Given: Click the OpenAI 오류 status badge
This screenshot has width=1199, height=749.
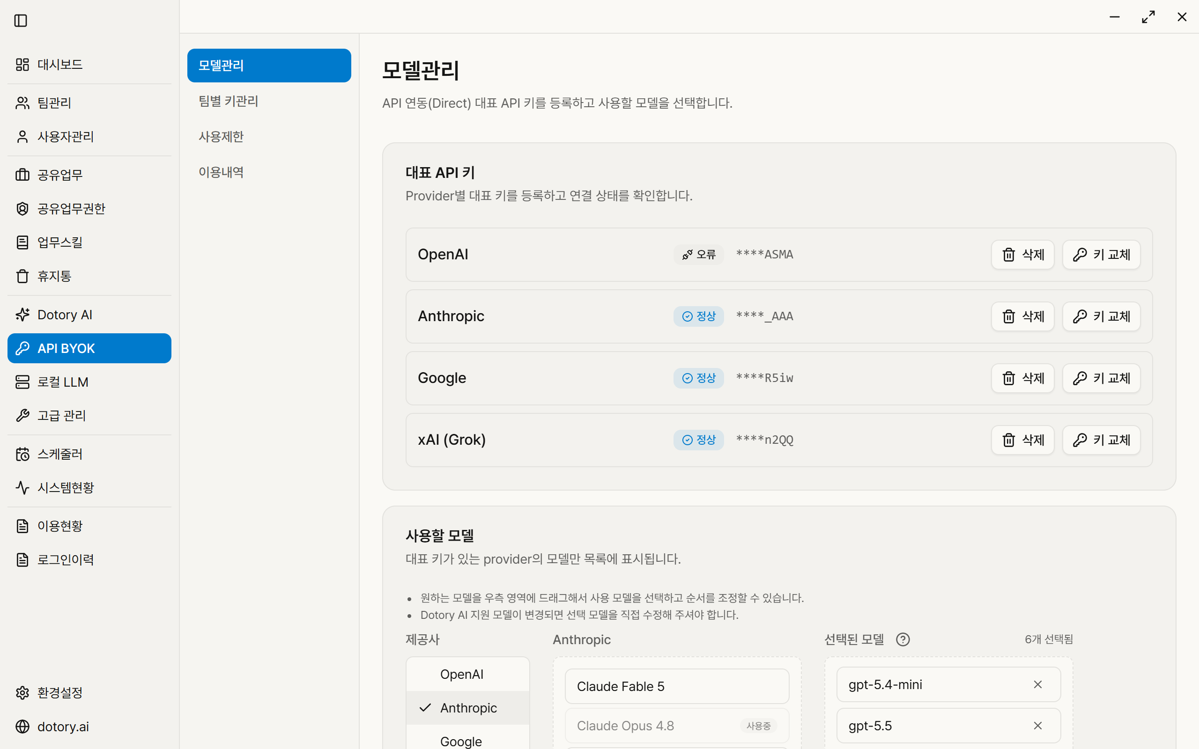Looking at the screenshot, I should click(x=699, y=255).
